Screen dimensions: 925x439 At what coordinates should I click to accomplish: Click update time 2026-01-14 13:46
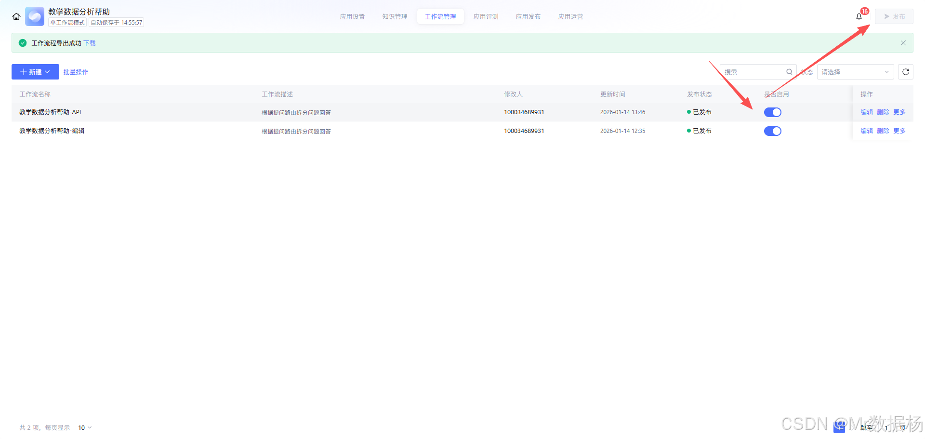click(x=623, y=112)
